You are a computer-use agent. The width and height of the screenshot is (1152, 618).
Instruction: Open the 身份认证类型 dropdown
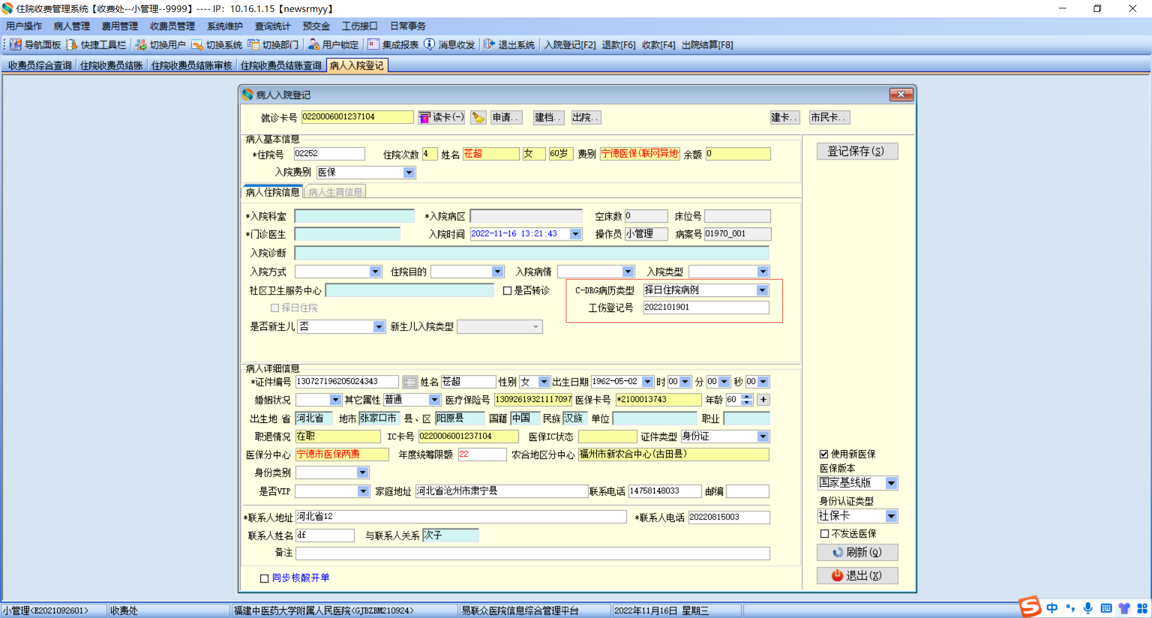click(892, 516)
